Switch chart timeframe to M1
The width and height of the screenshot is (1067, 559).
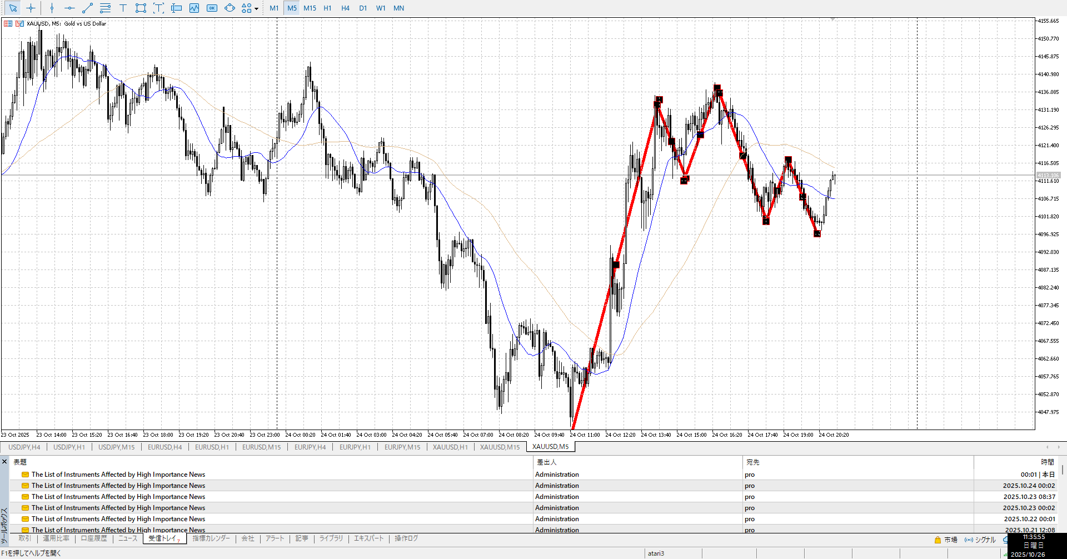[274, 8]
